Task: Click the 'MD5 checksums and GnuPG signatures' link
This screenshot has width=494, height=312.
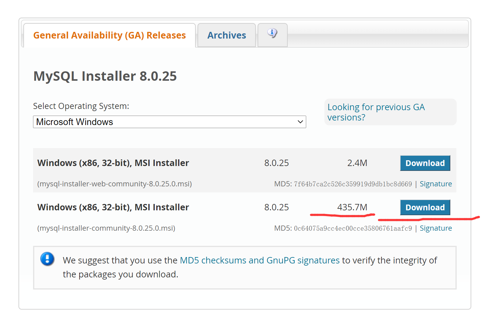Action: tap(259, 260)
